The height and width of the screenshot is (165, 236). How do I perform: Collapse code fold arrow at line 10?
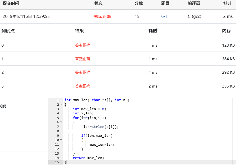point(61,140)
